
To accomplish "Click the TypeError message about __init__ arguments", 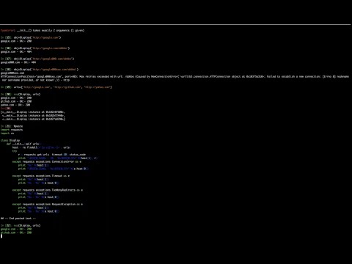I will click(43, 31).
